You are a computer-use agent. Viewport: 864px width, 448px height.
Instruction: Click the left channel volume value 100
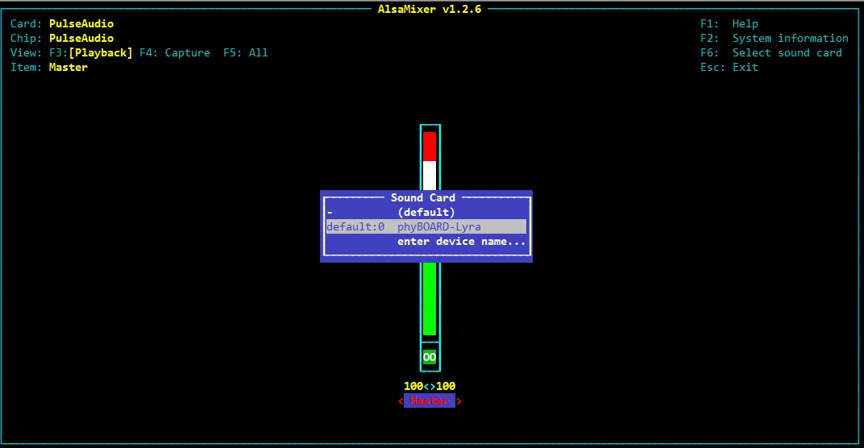413,386
